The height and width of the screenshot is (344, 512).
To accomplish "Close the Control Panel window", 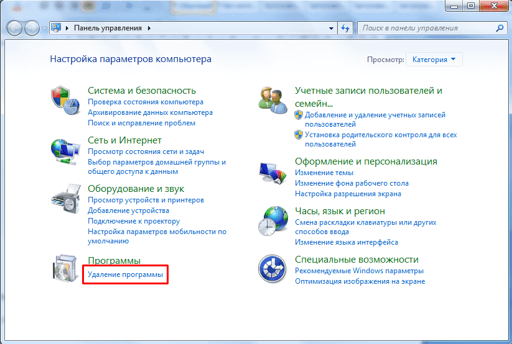I will (494, 6).
